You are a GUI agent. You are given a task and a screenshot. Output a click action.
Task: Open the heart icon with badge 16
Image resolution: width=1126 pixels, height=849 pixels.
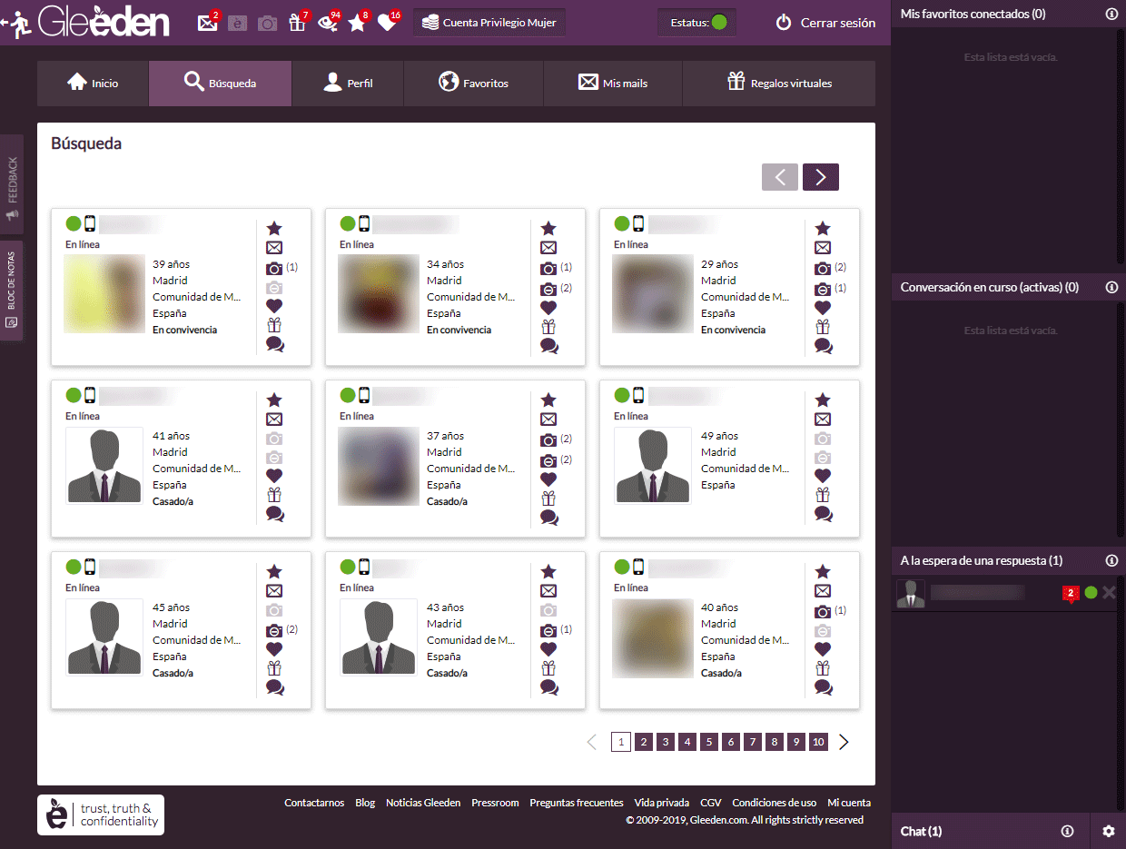tap(388, 23)
